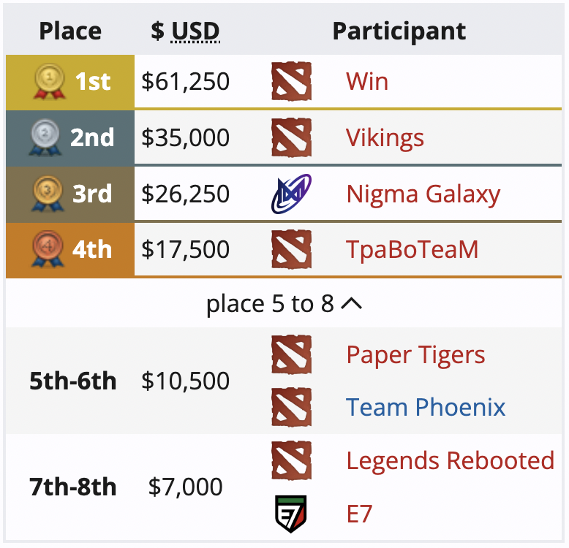Click the Nigma Galaxy team logo
The width and height of the screenshot is (569, 548).
pos(291,194)
